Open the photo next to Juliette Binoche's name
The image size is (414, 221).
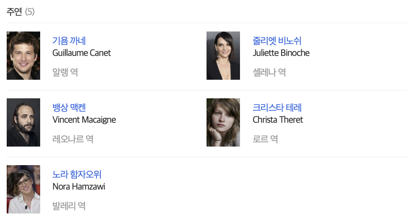[223, 56]
